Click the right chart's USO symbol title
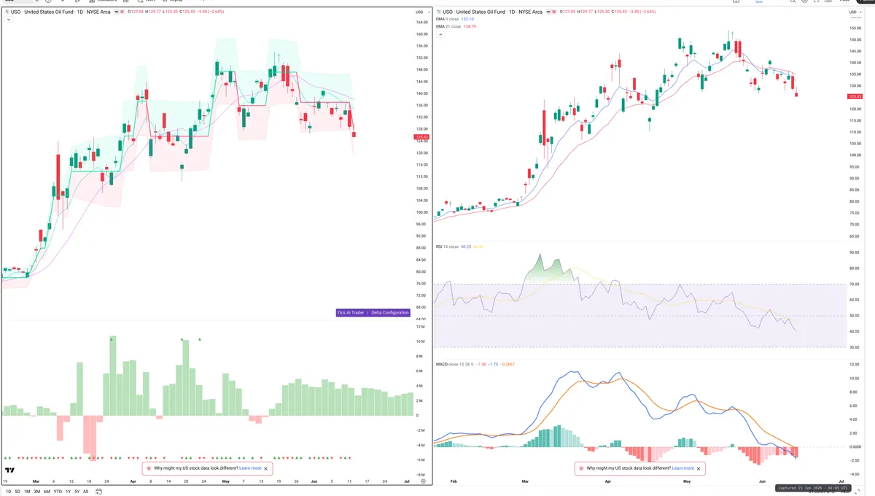The image size is (875, 496). point(494,12)
